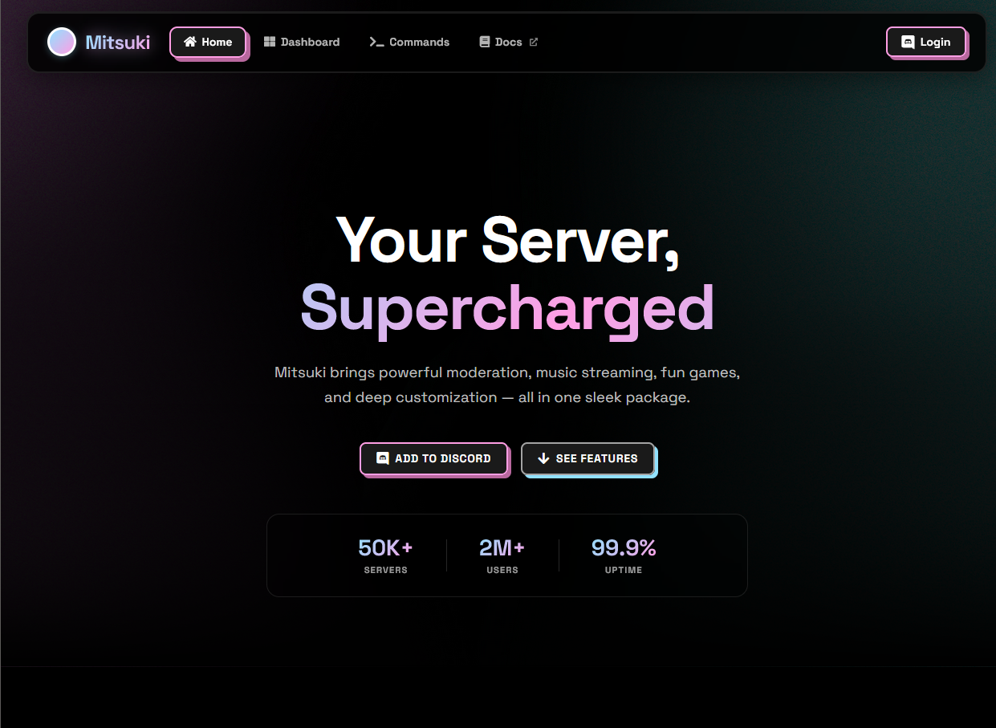The width and height of the screenshot is (996, 728).
Task: Click the 99.9% uptime stat
Action: point(624,555)
